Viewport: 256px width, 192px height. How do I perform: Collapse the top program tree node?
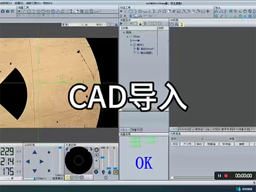(124, 32)
